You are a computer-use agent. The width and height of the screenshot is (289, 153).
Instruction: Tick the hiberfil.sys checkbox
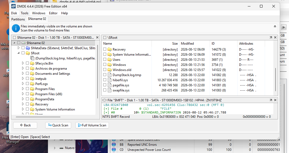(x=105, y=80)
